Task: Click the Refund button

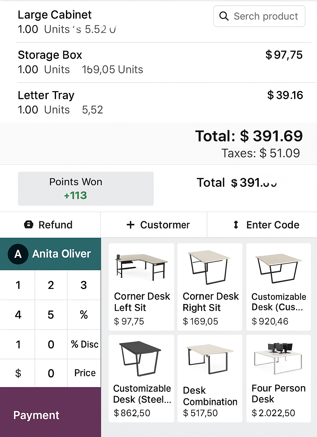Action: 50,225
